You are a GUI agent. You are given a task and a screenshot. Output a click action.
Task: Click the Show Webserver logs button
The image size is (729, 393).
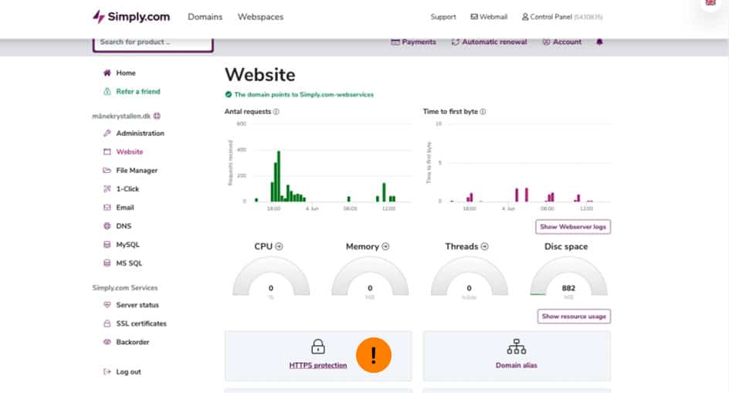tap(573, 227)
